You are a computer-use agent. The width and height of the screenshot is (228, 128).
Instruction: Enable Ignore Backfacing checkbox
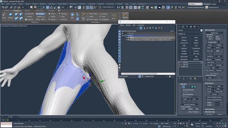pos(182,95)
